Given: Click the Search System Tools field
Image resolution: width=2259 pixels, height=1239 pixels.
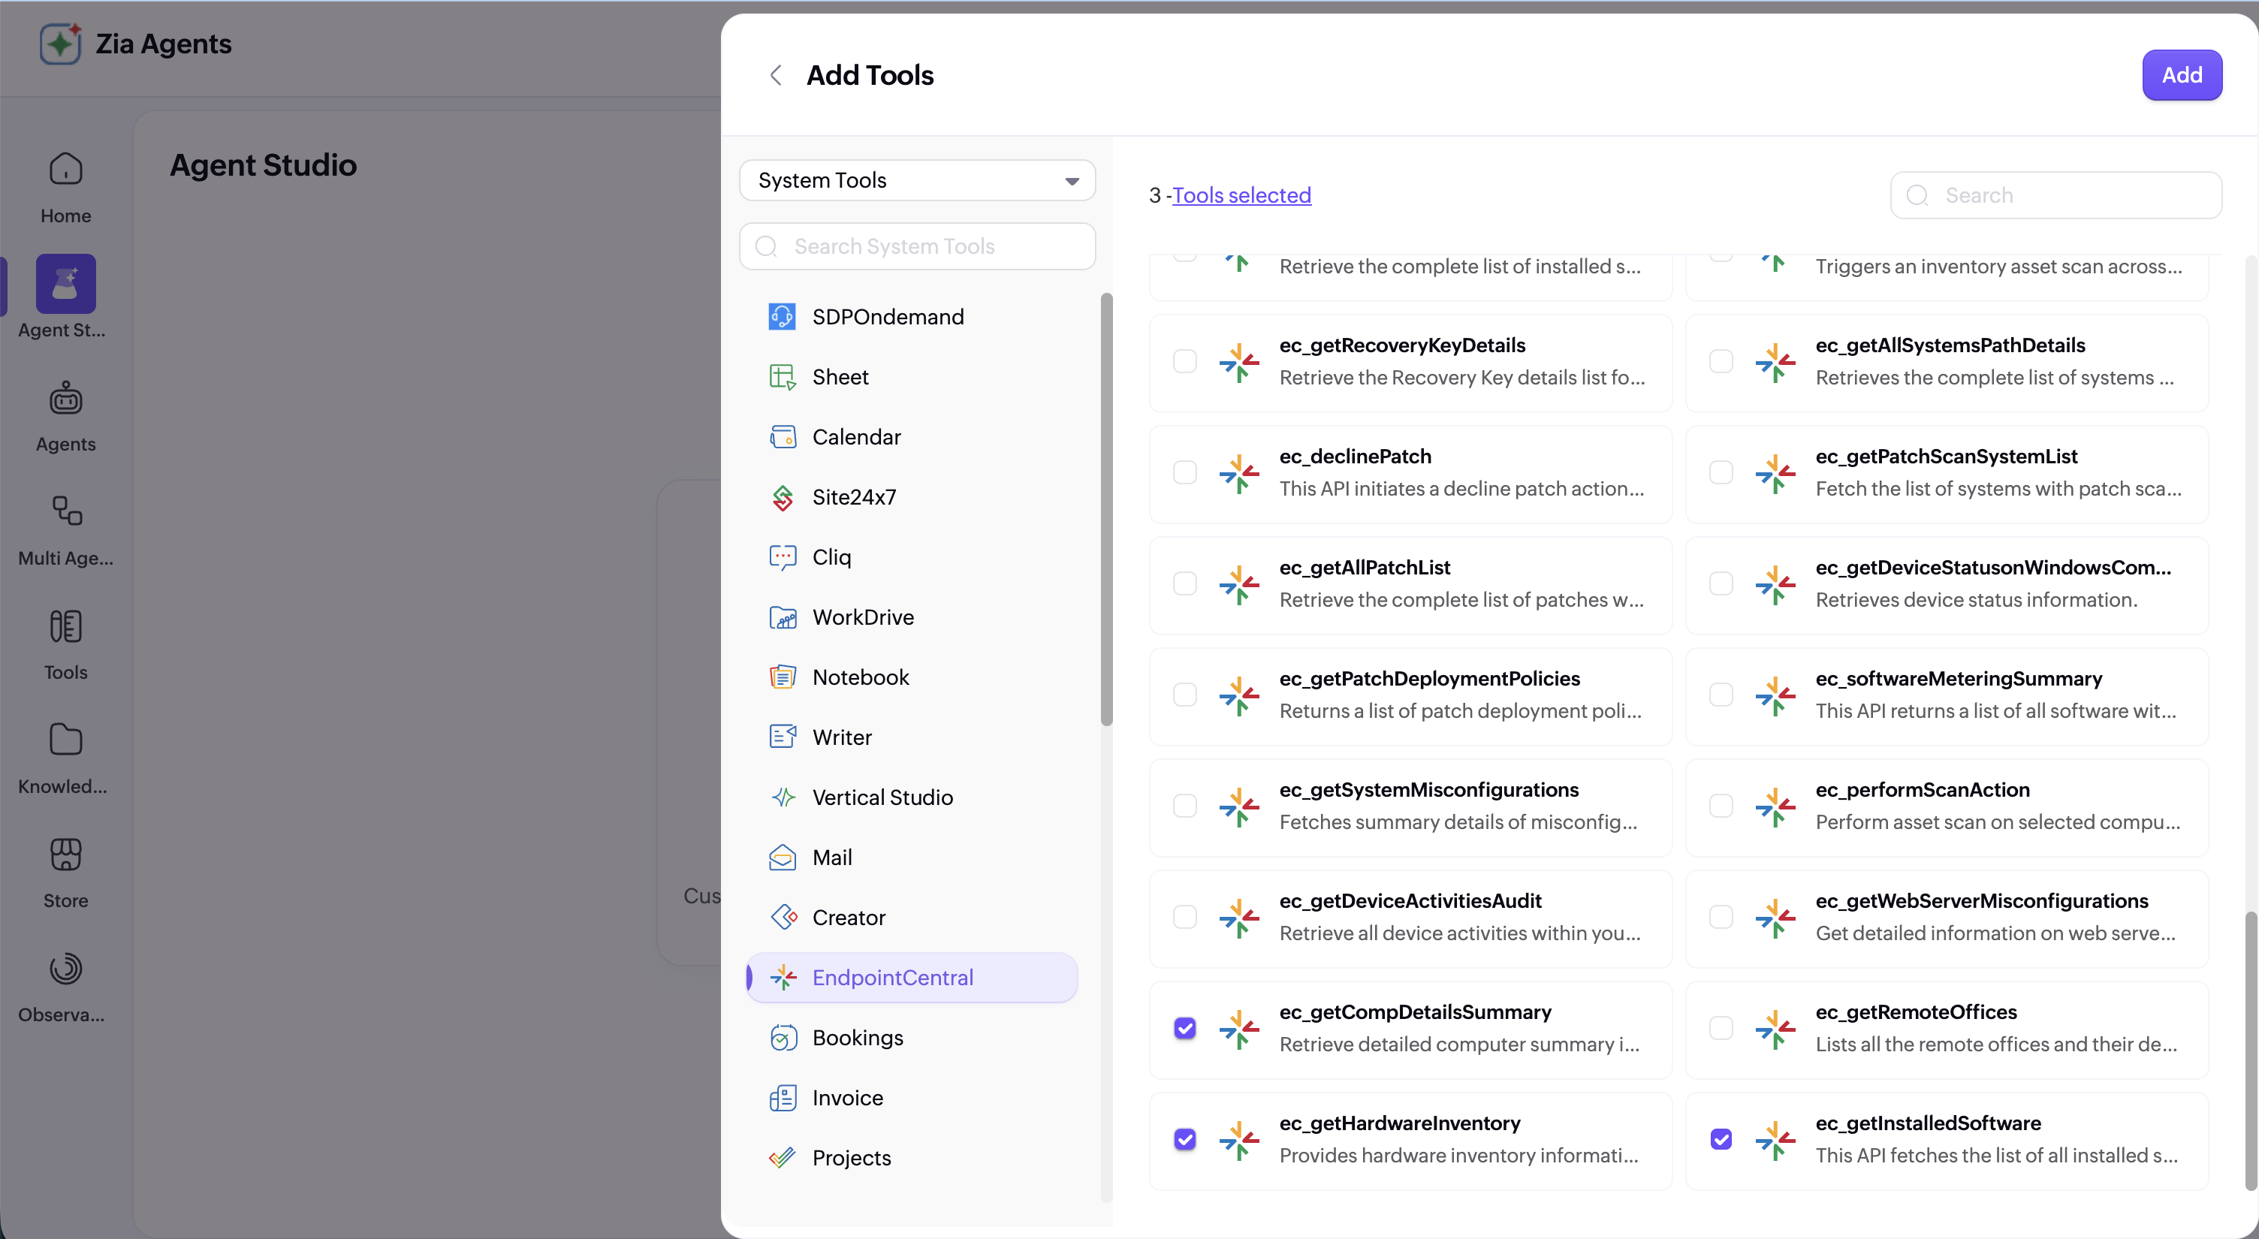Looking at the screenshot, I should pyautogui.click(x=917, y=246).
